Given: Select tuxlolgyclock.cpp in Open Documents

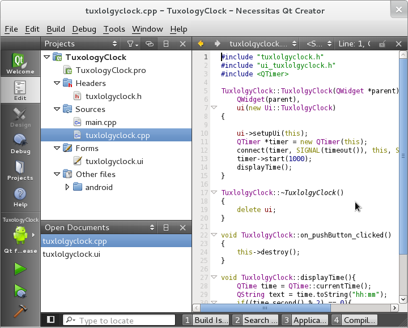Looking at the screenshot, I should (116, 241).
